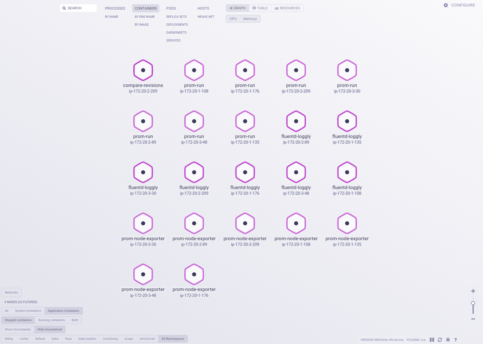This screenshot has width=483, height=344.
Task: Open fluentd-loggly node on ip-172-20-3-30
Action: (143, 172)
